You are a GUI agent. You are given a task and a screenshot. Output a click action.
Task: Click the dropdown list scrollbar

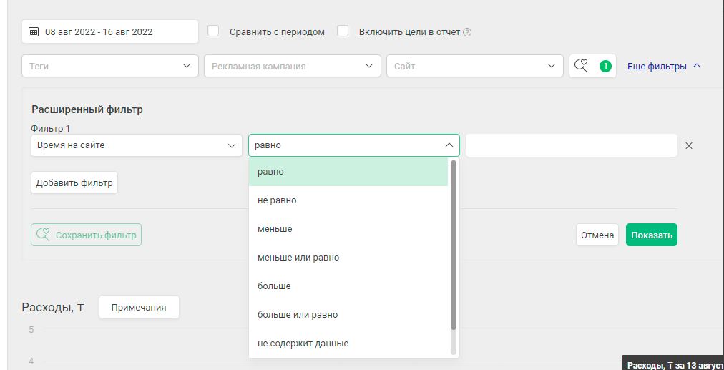click(454, 245)
